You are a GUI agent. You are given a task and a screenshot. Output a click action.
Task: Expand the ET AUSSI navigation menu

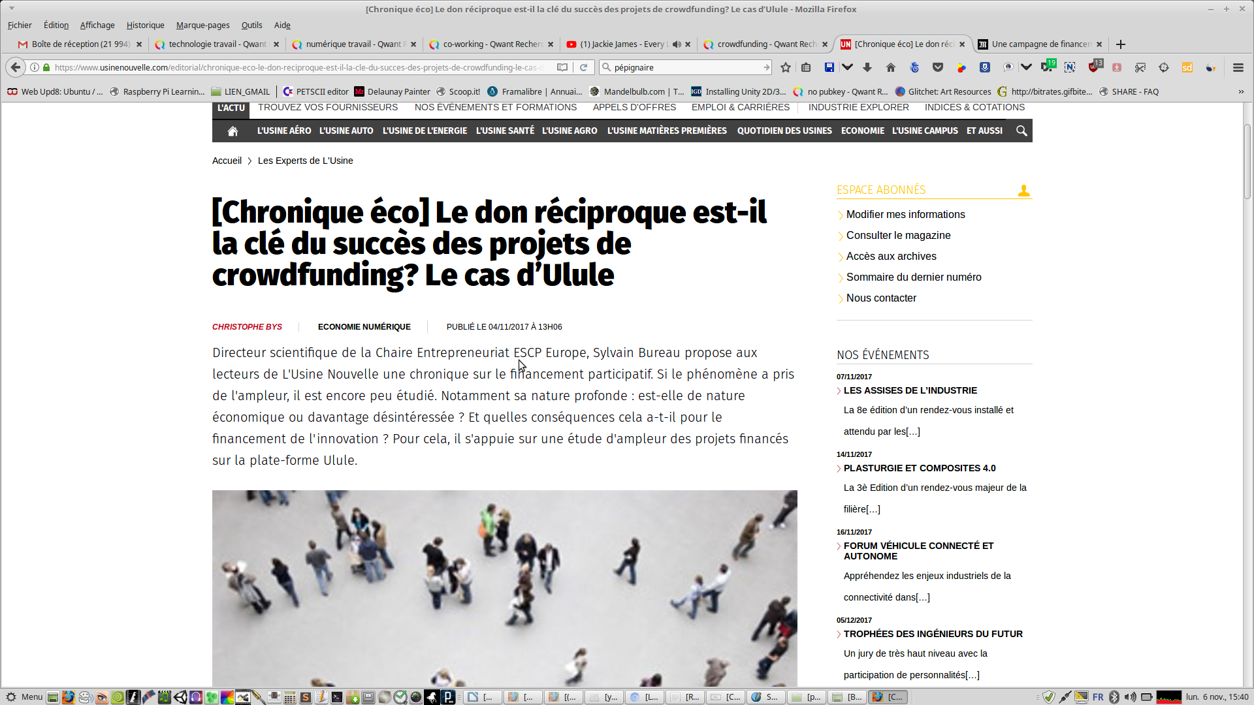(x=984, y=131)
